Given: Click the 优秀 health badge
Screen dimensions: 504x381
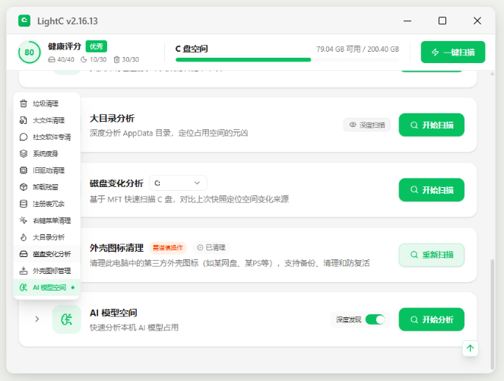Looking at the screenshot, I should point(96,46).
